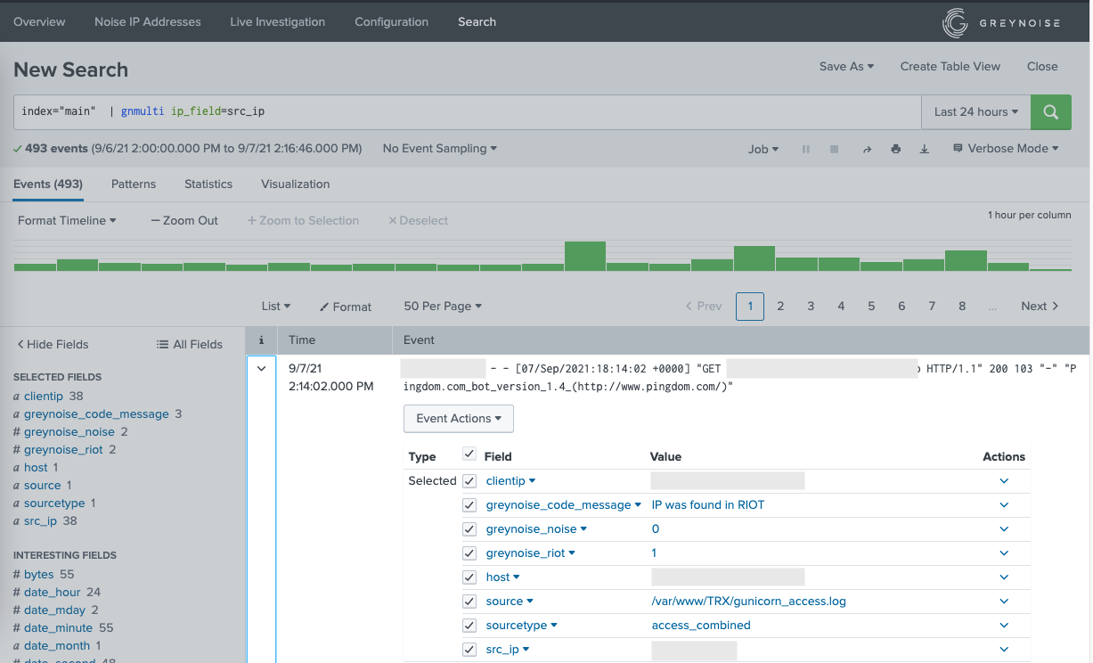
Task: Uncheck the host field checkbox
Action: [469, 577]
